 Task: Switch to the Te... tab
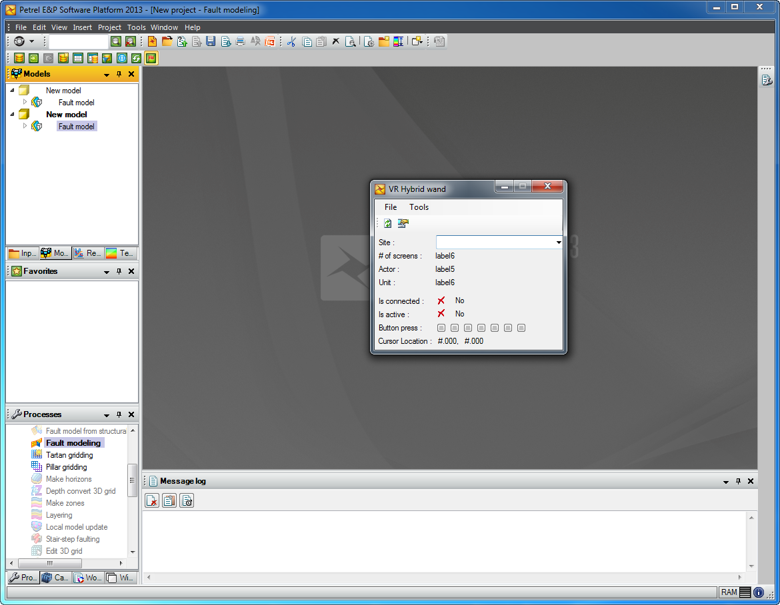point(121,254)
